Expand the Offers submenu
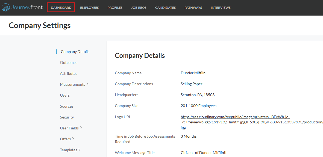 (67, 139)
